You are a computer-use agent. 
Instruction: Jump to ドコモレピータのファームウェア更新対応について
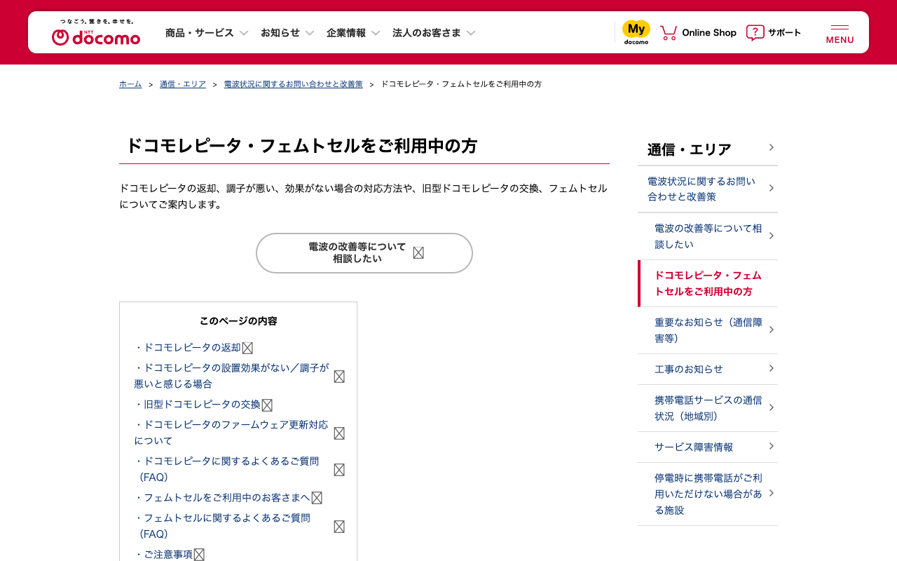pos(231,433)
